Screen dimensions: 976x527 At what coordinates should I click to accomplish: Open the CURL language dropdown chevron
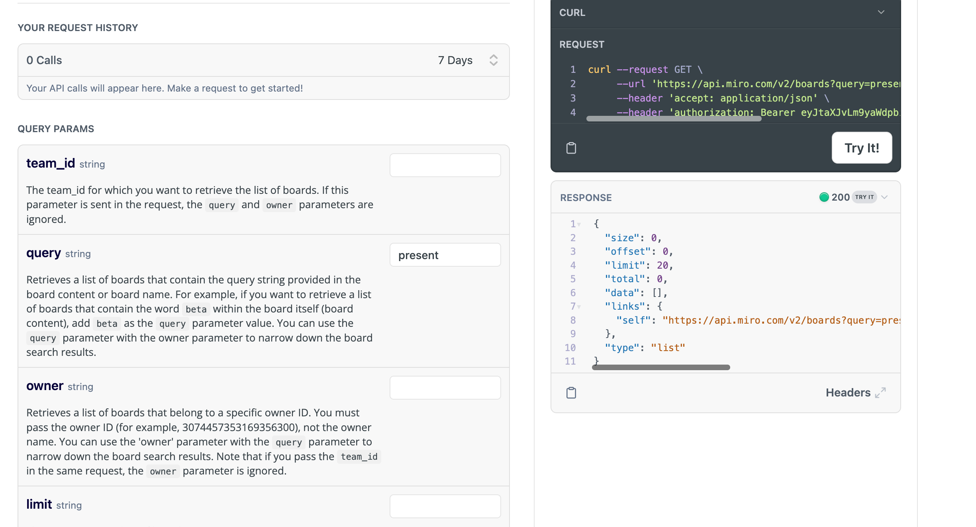(x=881, y=12)
